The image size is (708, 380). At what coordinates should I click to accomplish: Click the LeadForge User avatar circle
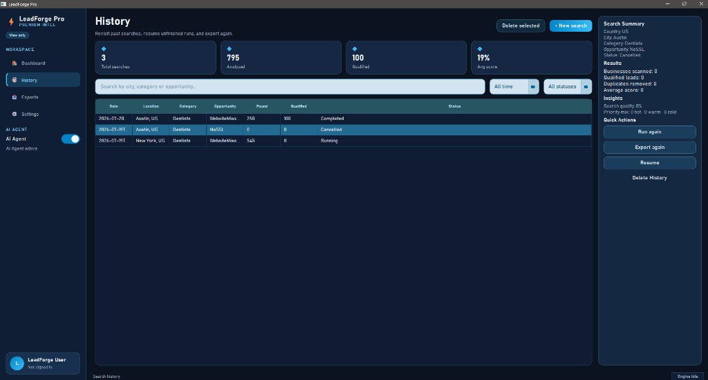click(x=17, y=363)
